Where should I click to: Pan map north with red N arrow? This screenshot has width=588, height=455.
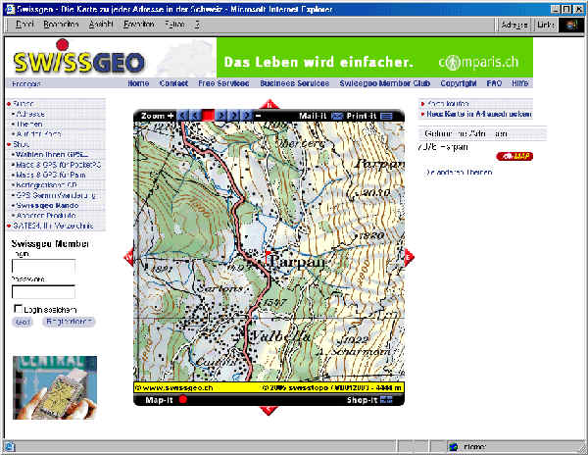pyautogui.click(x=269, y=104)
